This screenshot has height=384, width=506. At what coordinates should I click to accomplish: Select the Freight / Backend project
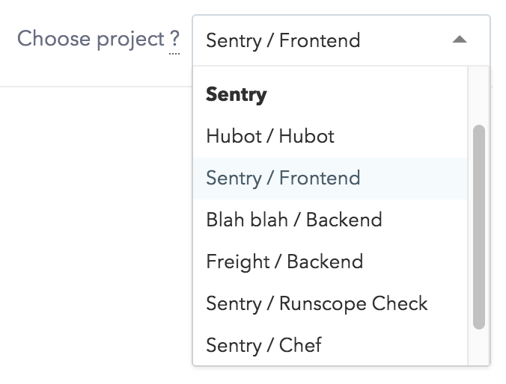coord(284,261)
